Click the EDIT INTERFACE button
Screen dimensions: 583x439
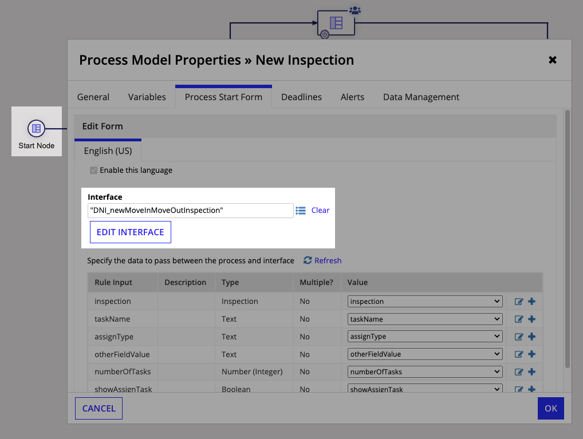coord(131,232)
